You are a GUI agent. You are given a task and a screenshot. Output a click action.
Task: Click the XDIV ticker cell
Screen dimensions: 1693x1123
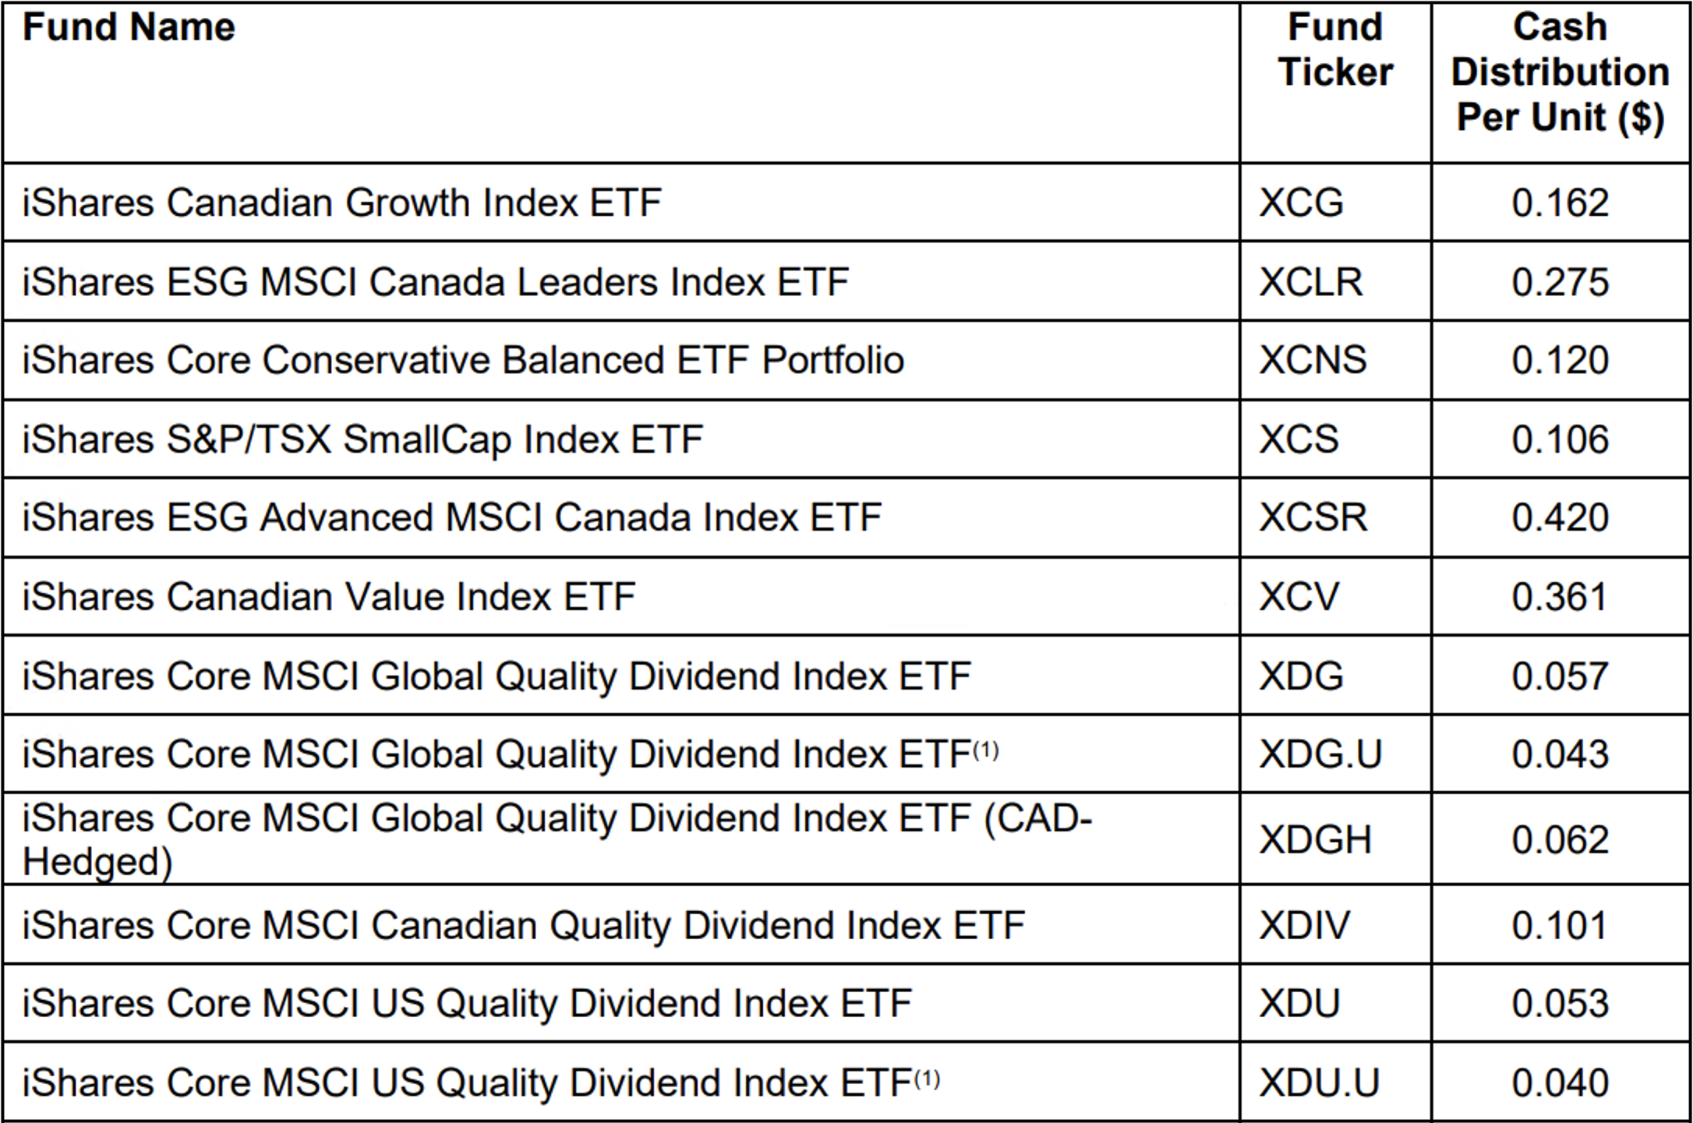(x=1305, y=926)
